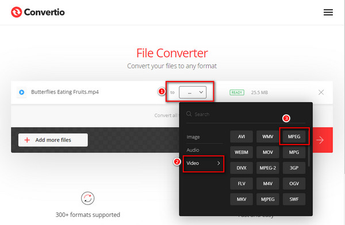Choose MKV format

click(x=241, y=199)
